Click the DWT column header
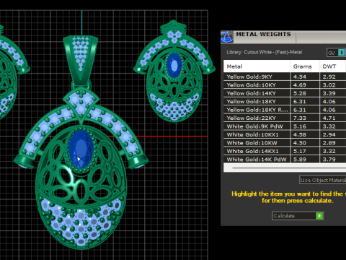The height and width of the screenshot is (260, 346). (333, 66)
